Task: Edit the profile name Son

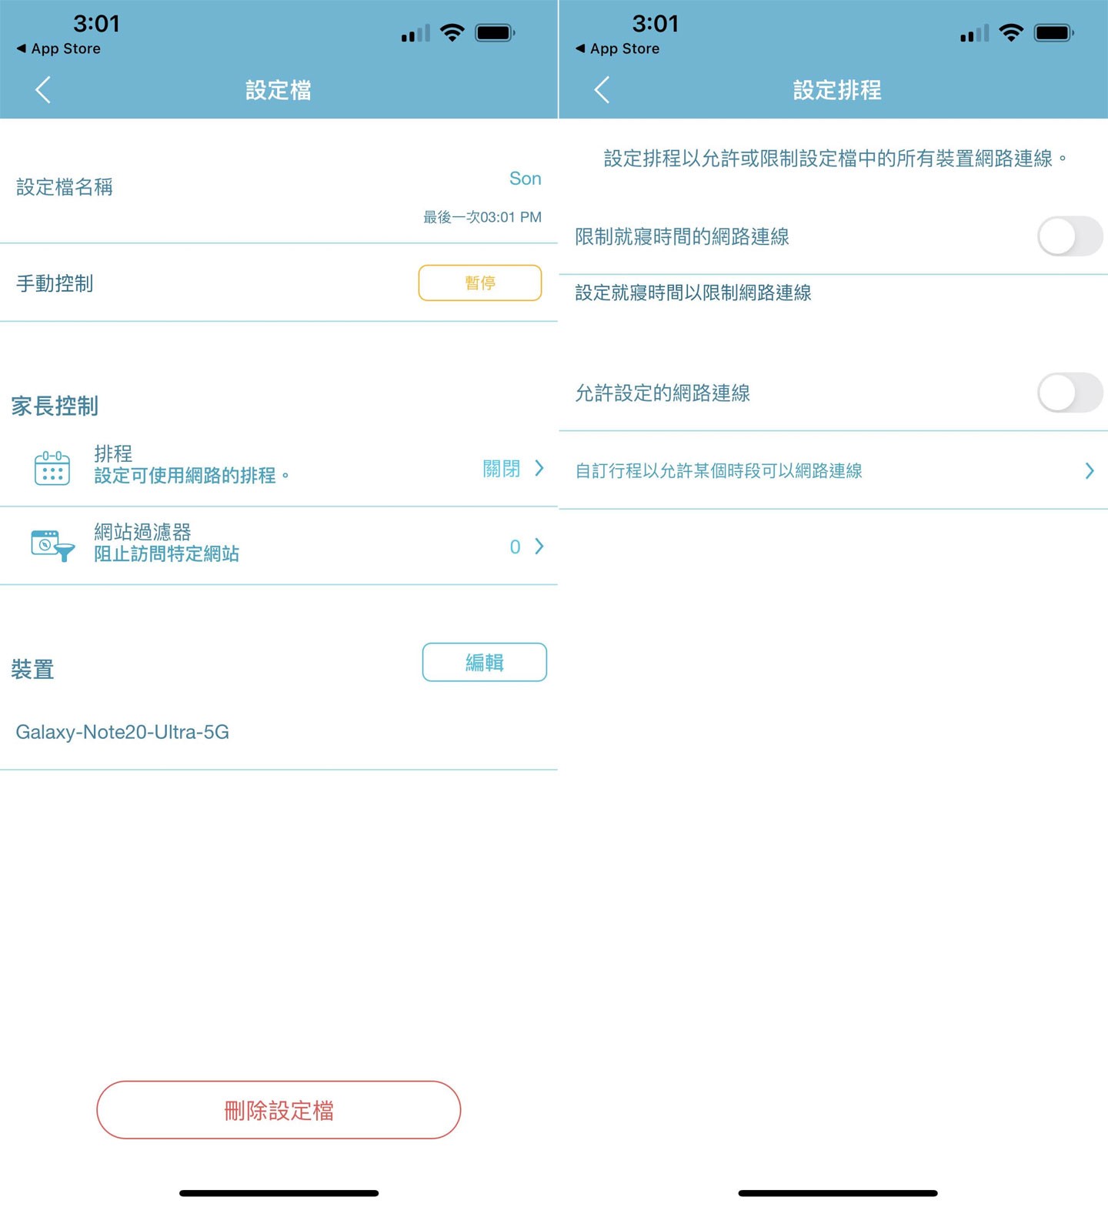Action: pyautogui.click(x=525, y=179)
